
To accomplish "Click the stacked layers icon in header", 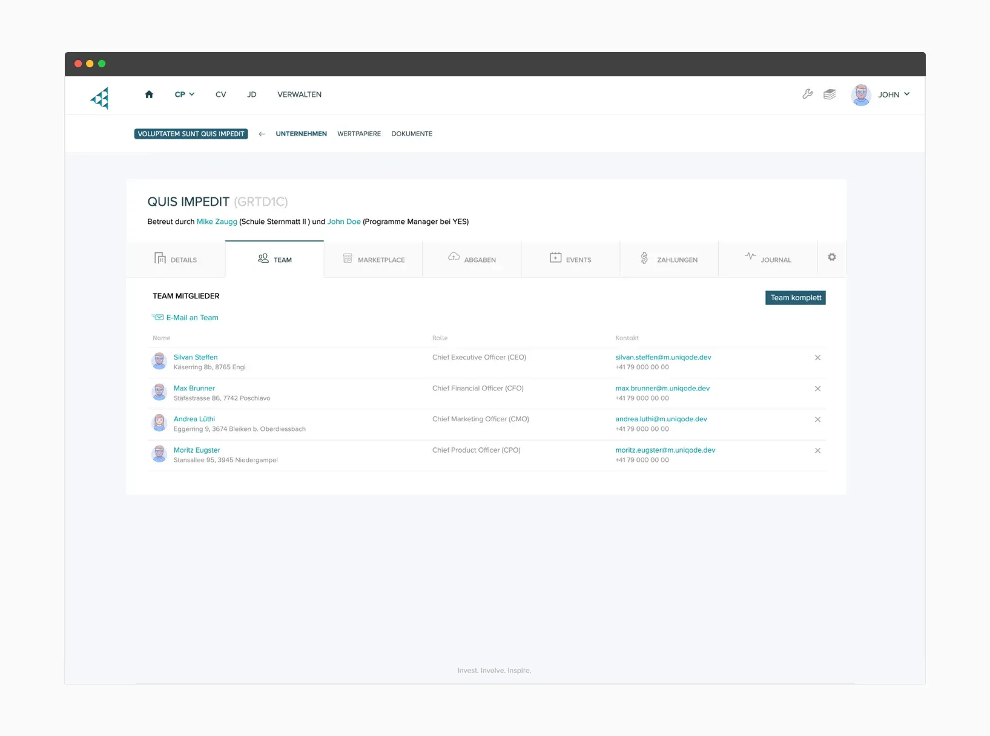I will click(x=830, y=94).
